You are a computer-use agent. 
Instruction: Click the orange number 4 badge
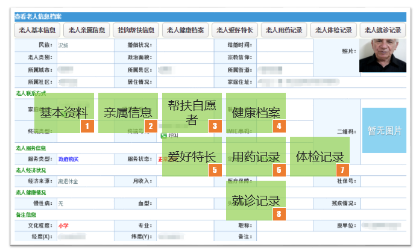coord(279,126)
